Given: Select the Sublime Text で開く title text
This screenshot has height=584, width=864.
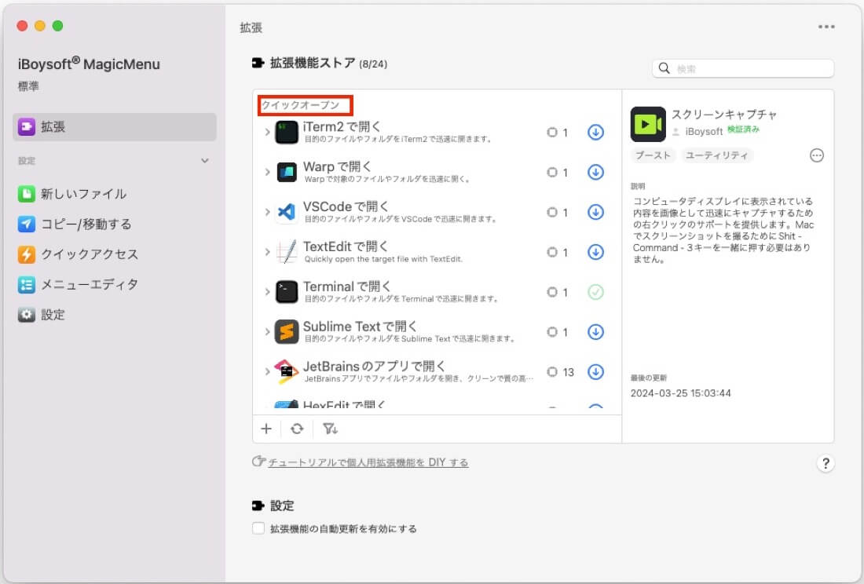Looking at the screenshot, I should [x=360, y=327].
